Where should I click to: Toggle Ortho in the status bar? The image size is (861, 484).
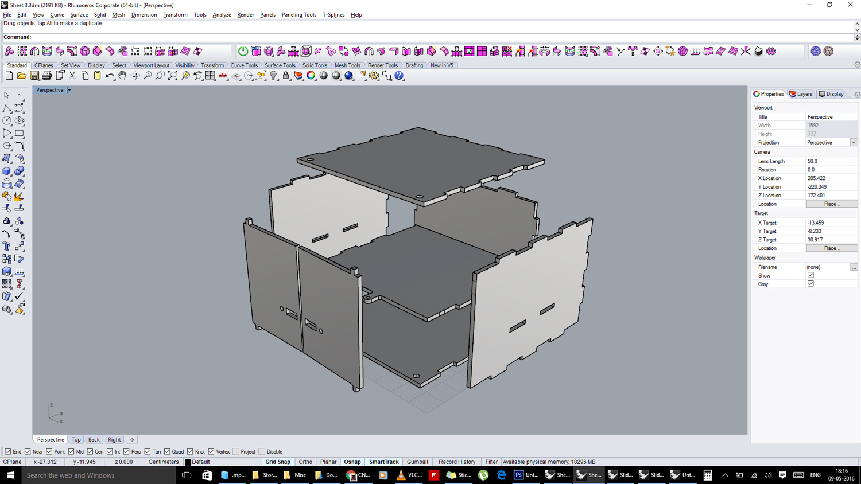305,462
